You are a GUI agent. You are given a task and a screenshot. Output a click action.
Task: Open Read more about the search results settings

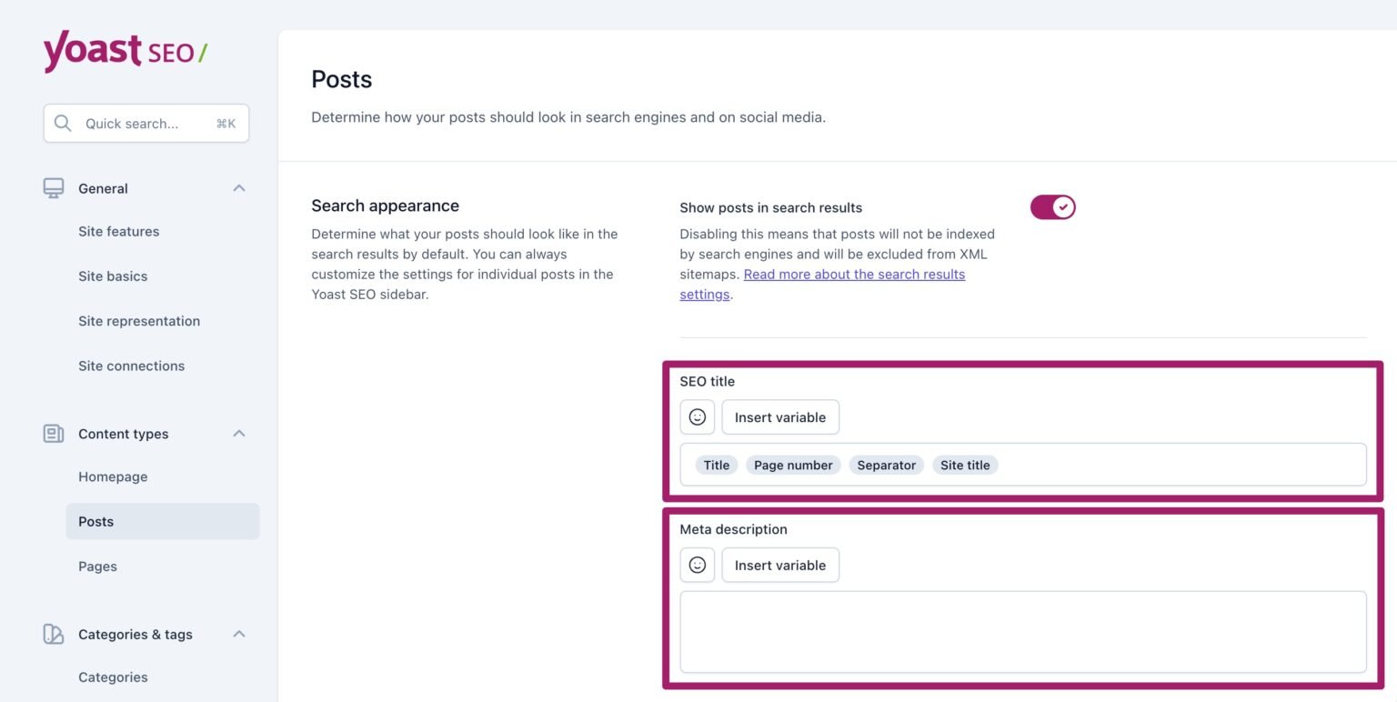853,274
